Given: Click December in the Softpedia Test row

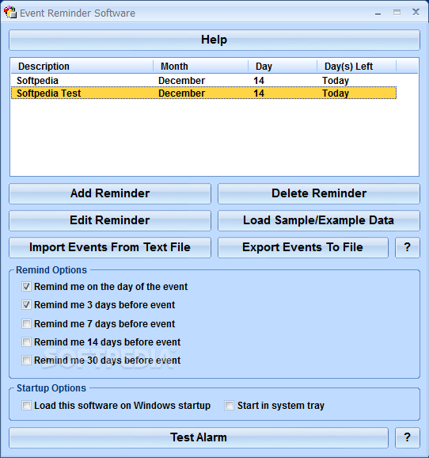Looking at the screenshot, I should (x=181, y=94).
